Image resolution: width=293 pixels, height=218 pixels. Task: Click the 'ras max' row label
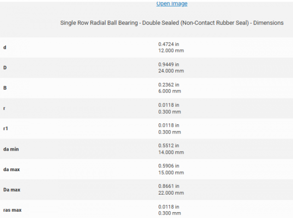12,210
